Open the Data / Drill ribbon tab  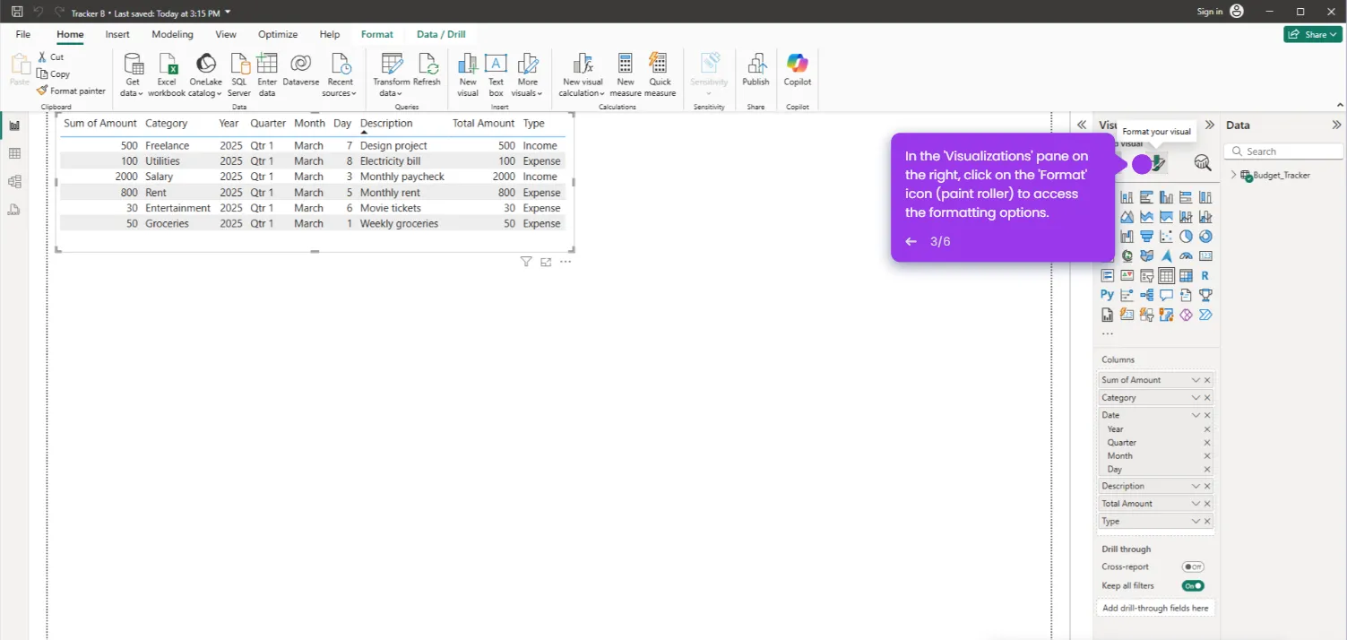(x=441, y=34)
